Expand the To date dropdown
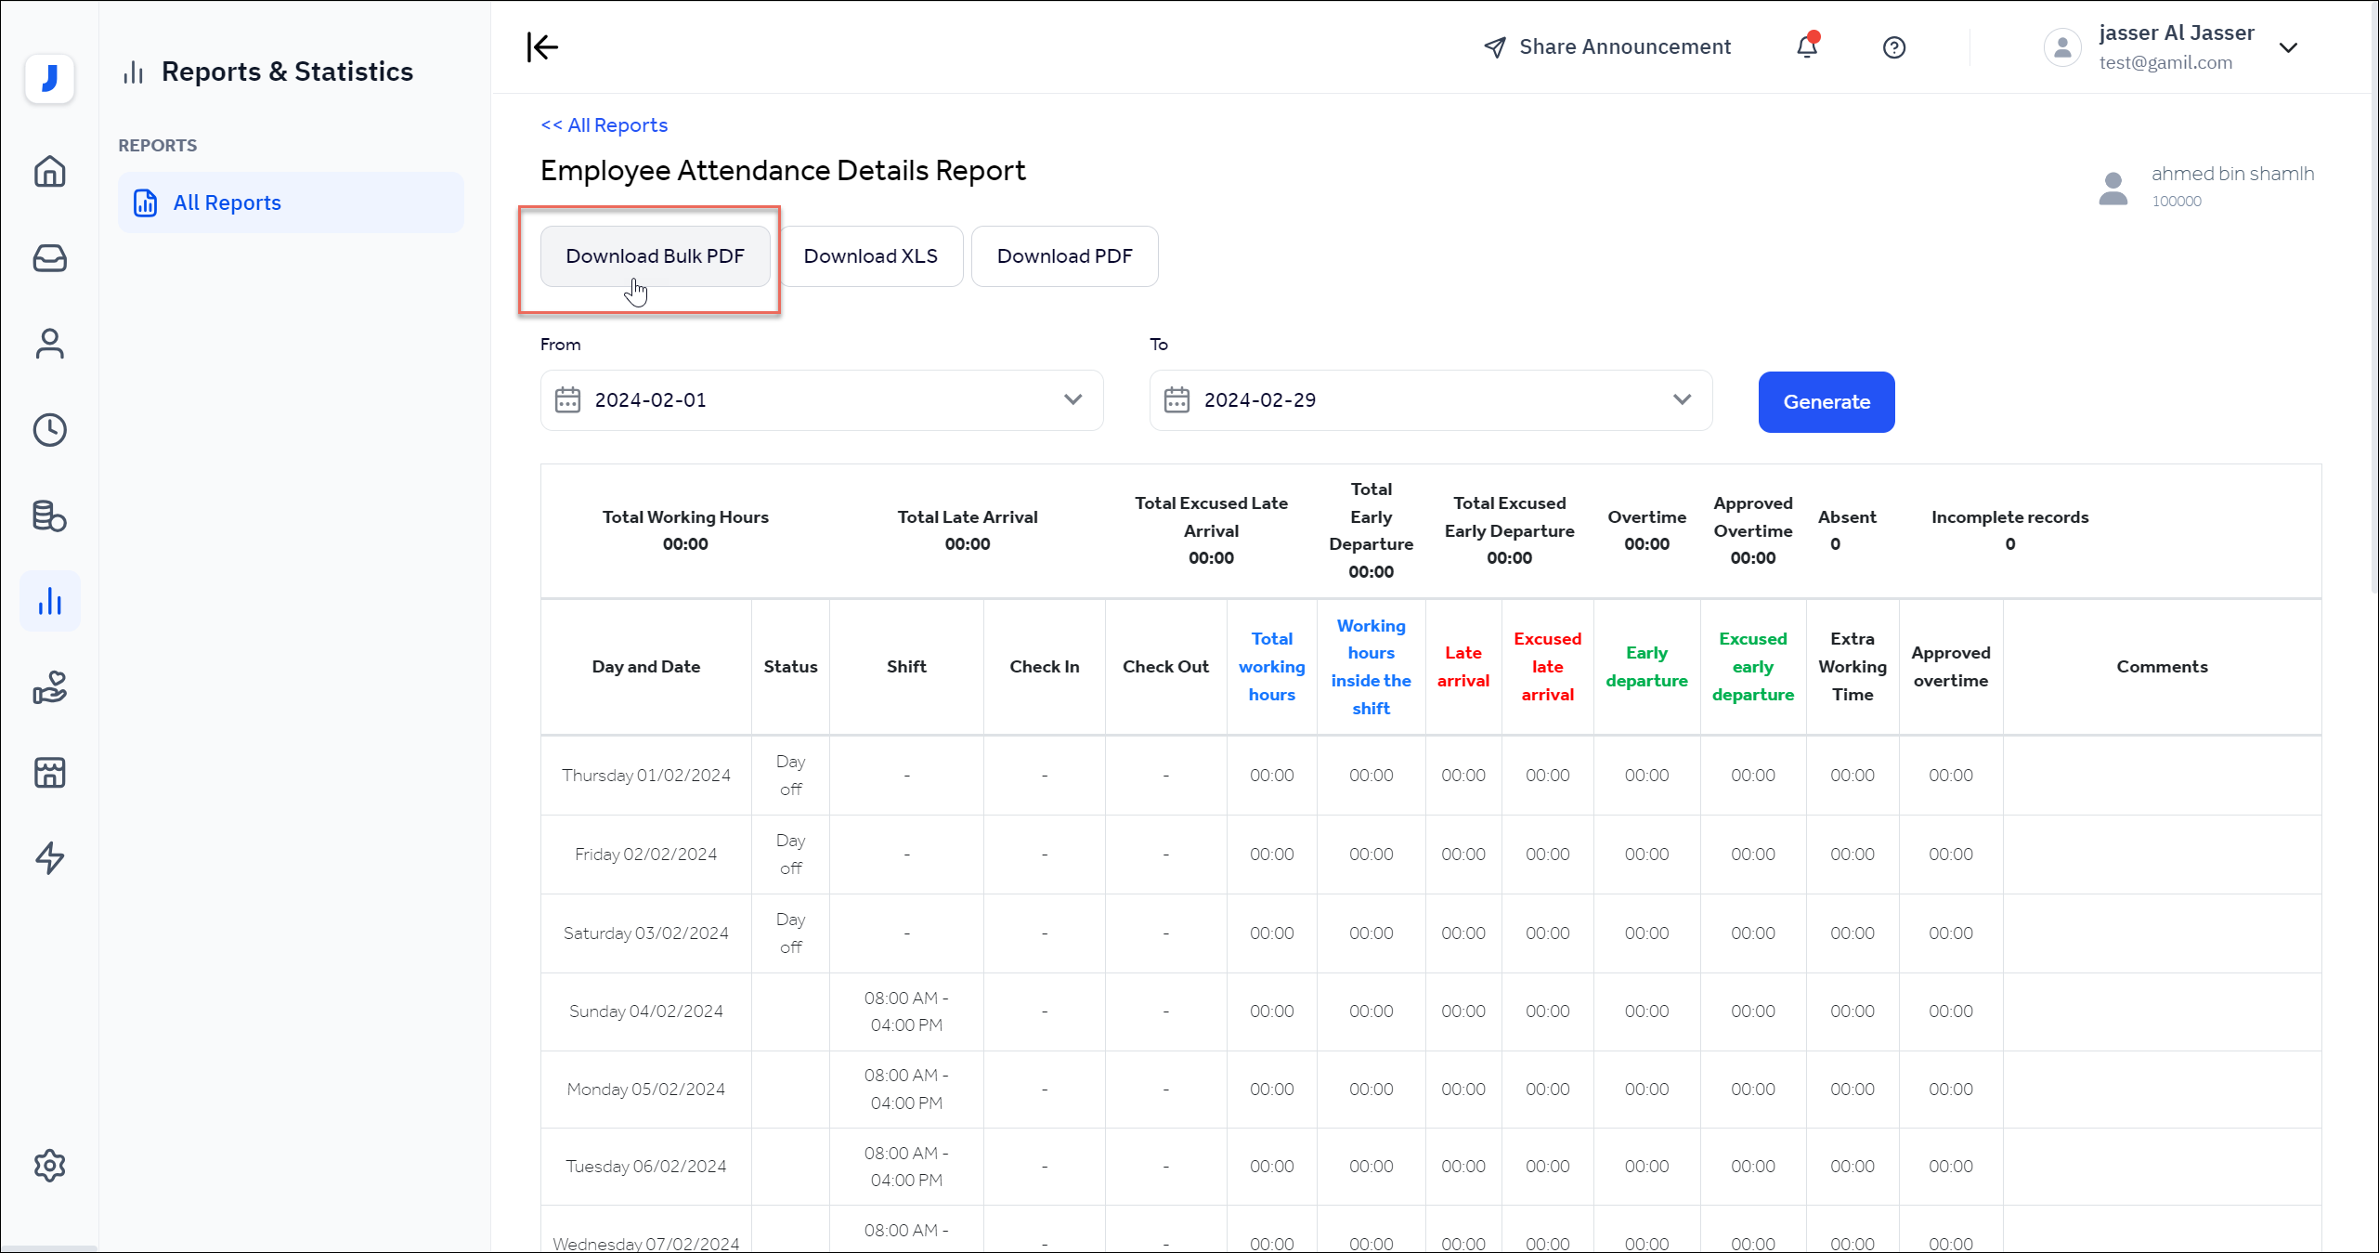2379x1253 pixels. click(1683, 400)
